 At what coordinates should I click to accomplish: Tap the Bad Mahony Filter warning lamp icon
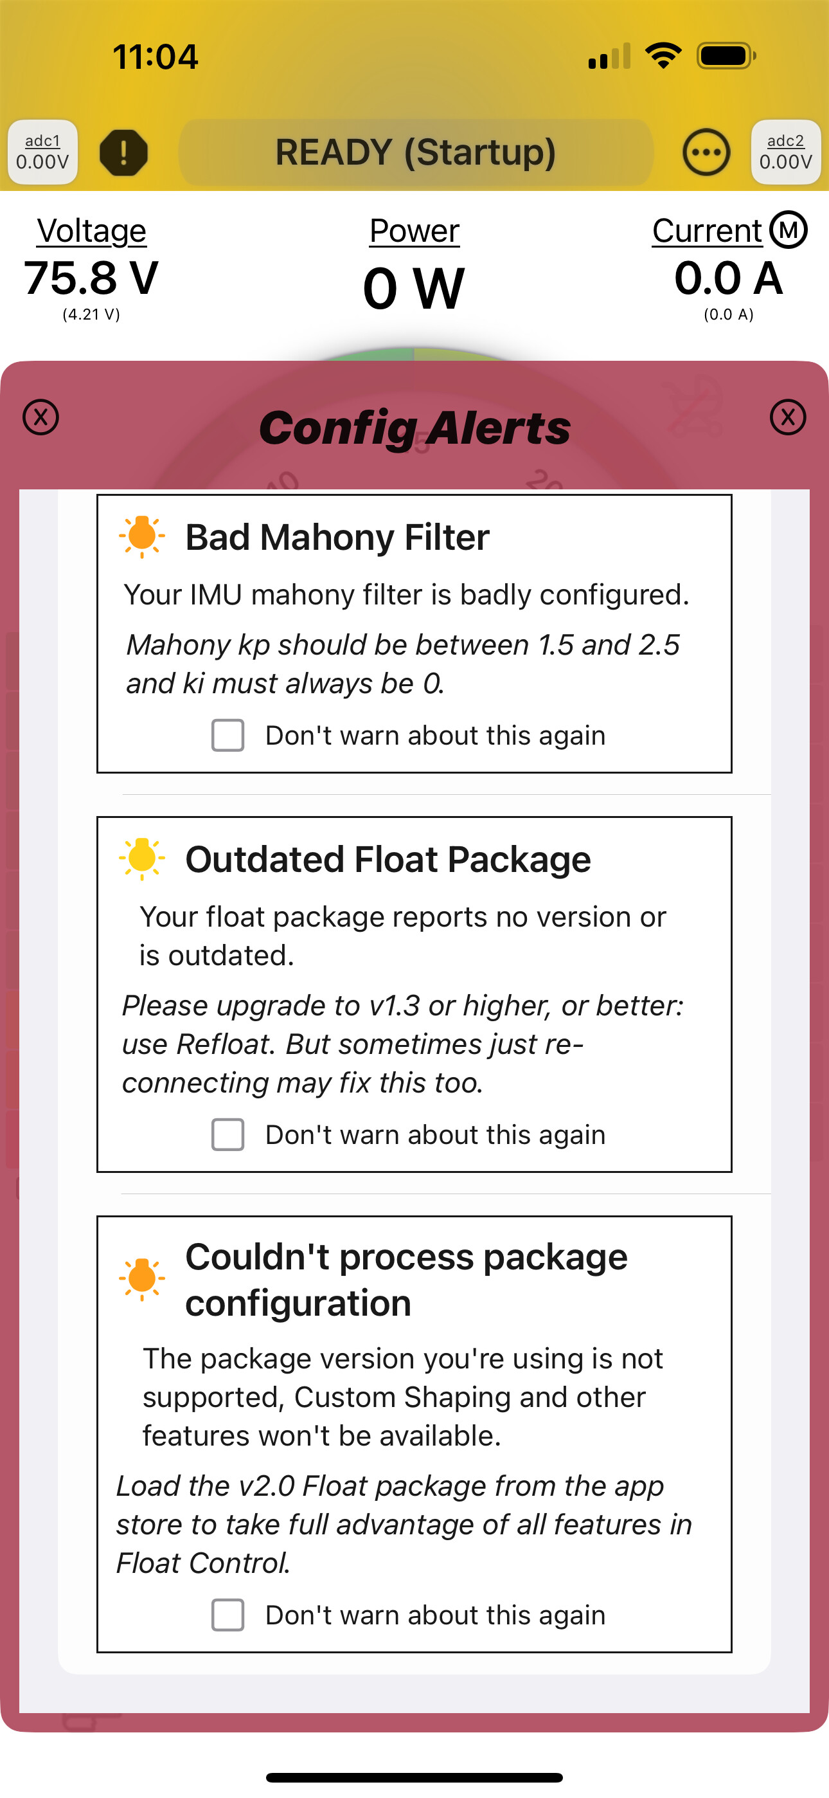point(141,537)
